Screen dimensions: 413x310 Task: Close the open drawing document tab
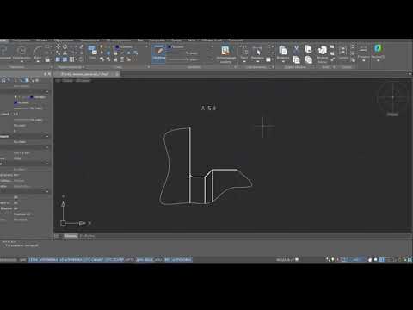tap(117, 74)
